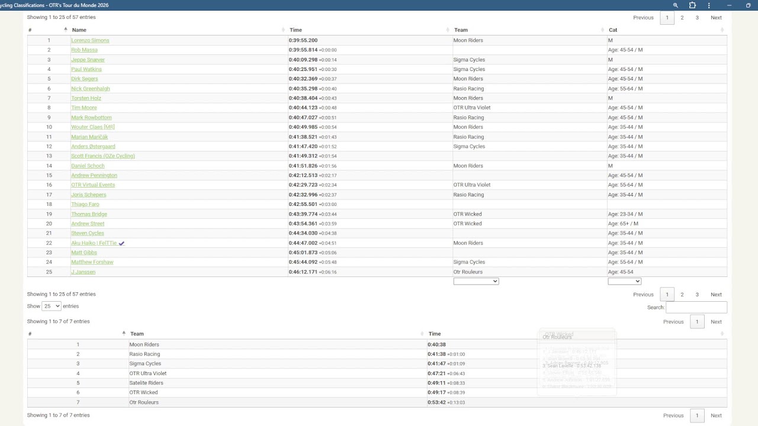758x426 pixels.
Task: Click Previous above the team table
Action: 673,322
